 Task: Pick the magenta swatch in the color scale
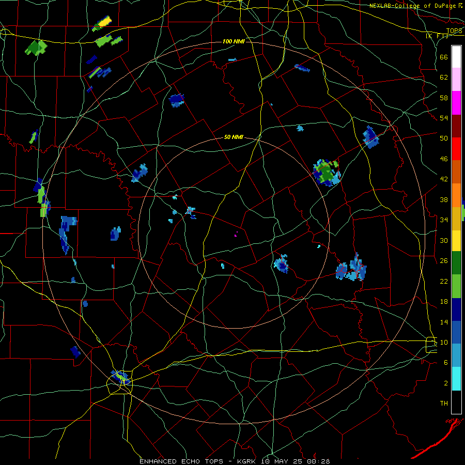pyautogui.click(x=456, y=103)
